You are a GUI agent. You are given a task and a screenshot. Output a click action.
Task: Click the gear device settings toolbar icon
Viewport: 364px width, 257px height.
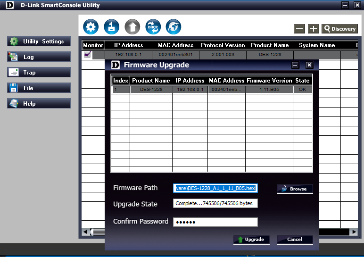coord(91,27)
